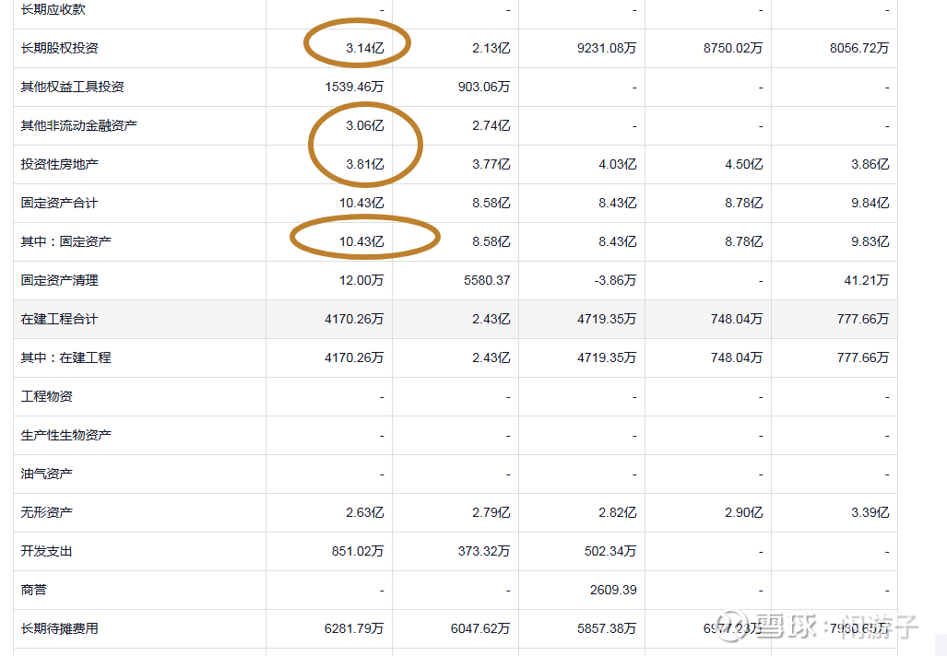
Task: Select the 1539.46万 cell
Action: [354, 88]
